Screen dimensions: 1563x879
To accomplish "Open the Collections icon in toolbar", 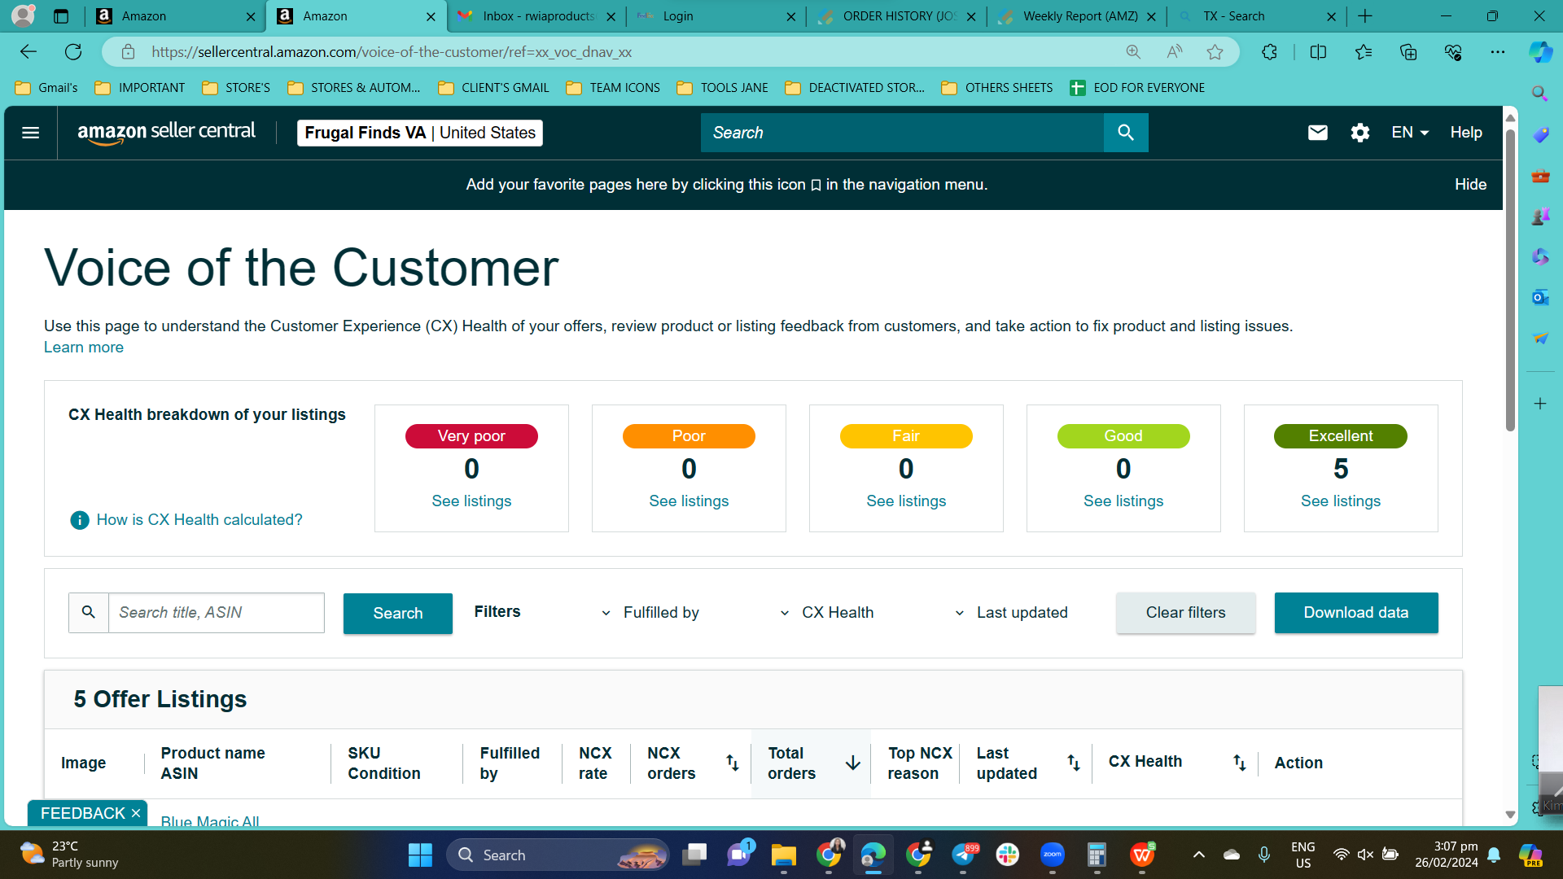I will [x=1408, y=52].
